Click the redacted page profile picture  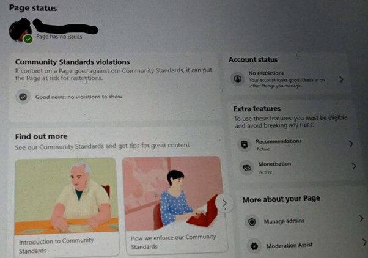[x=20, y=30]
